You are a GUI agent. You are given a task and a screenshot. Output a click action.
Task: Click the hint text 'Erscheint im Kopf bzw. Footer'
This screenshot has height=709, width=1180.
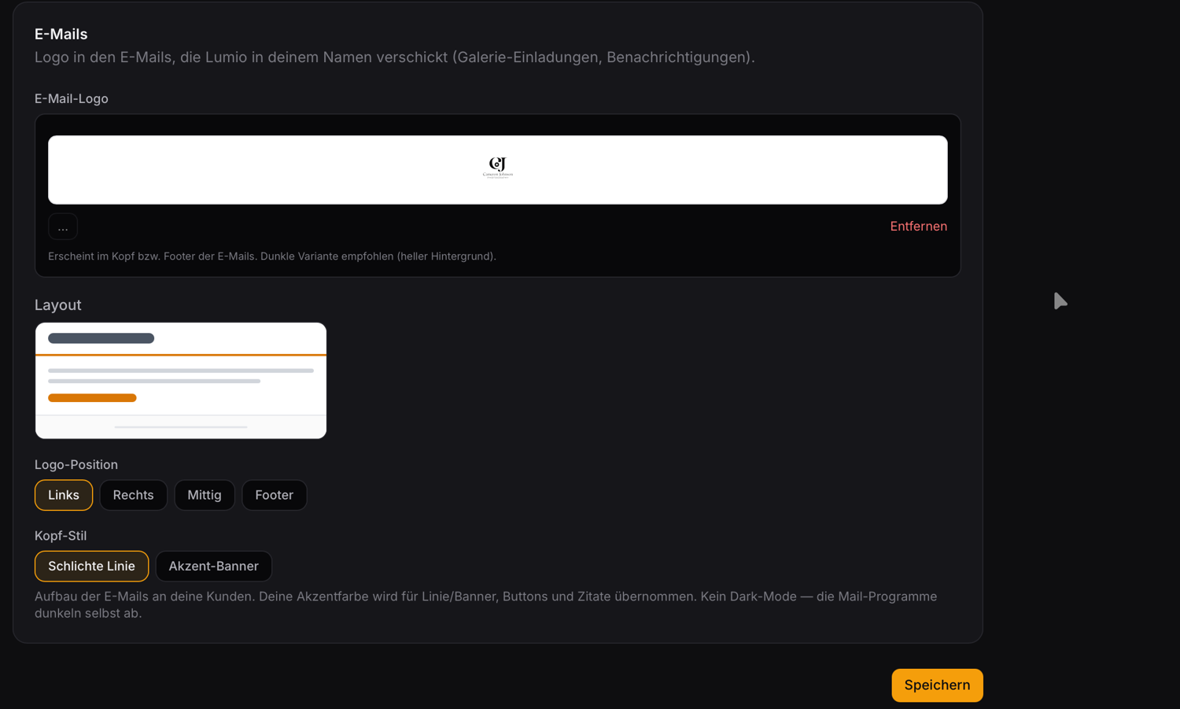tap(272, 257)
